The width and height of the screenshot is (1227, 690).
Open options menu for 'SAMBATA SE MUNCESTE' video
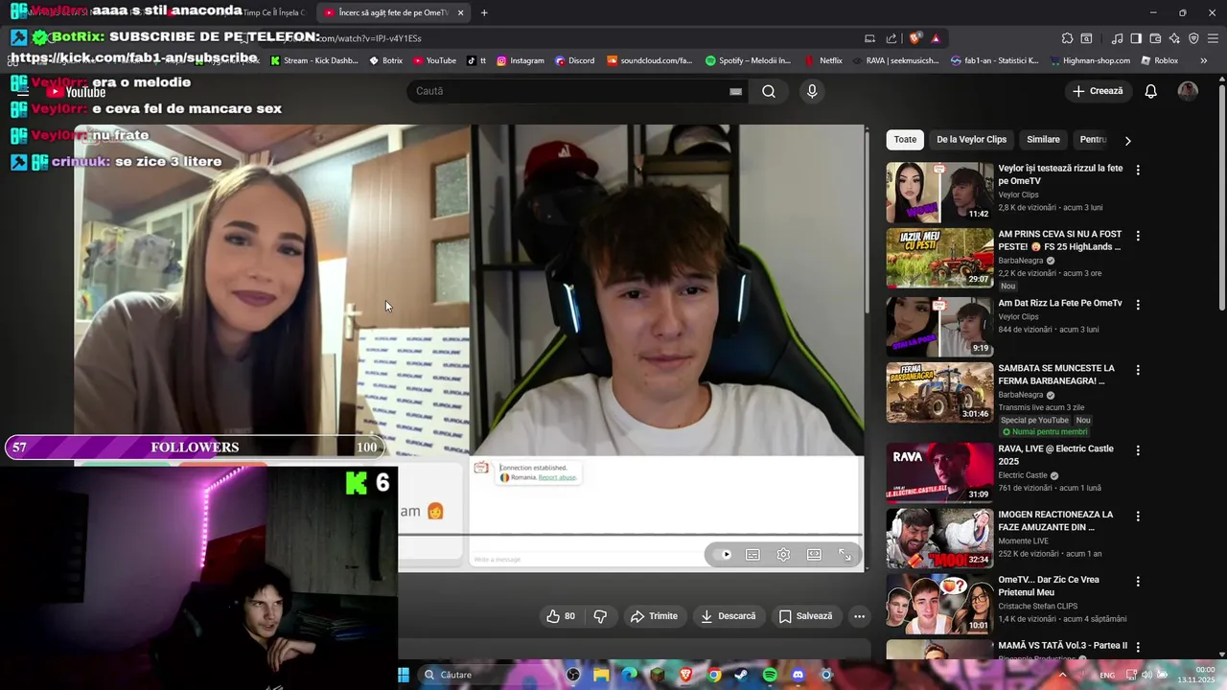click(1138, 369)
